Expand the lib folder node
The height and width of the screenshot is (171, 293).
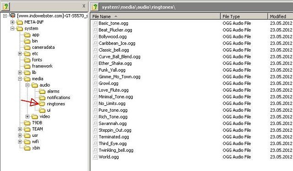pyautogui.click(x=20, y=73)
